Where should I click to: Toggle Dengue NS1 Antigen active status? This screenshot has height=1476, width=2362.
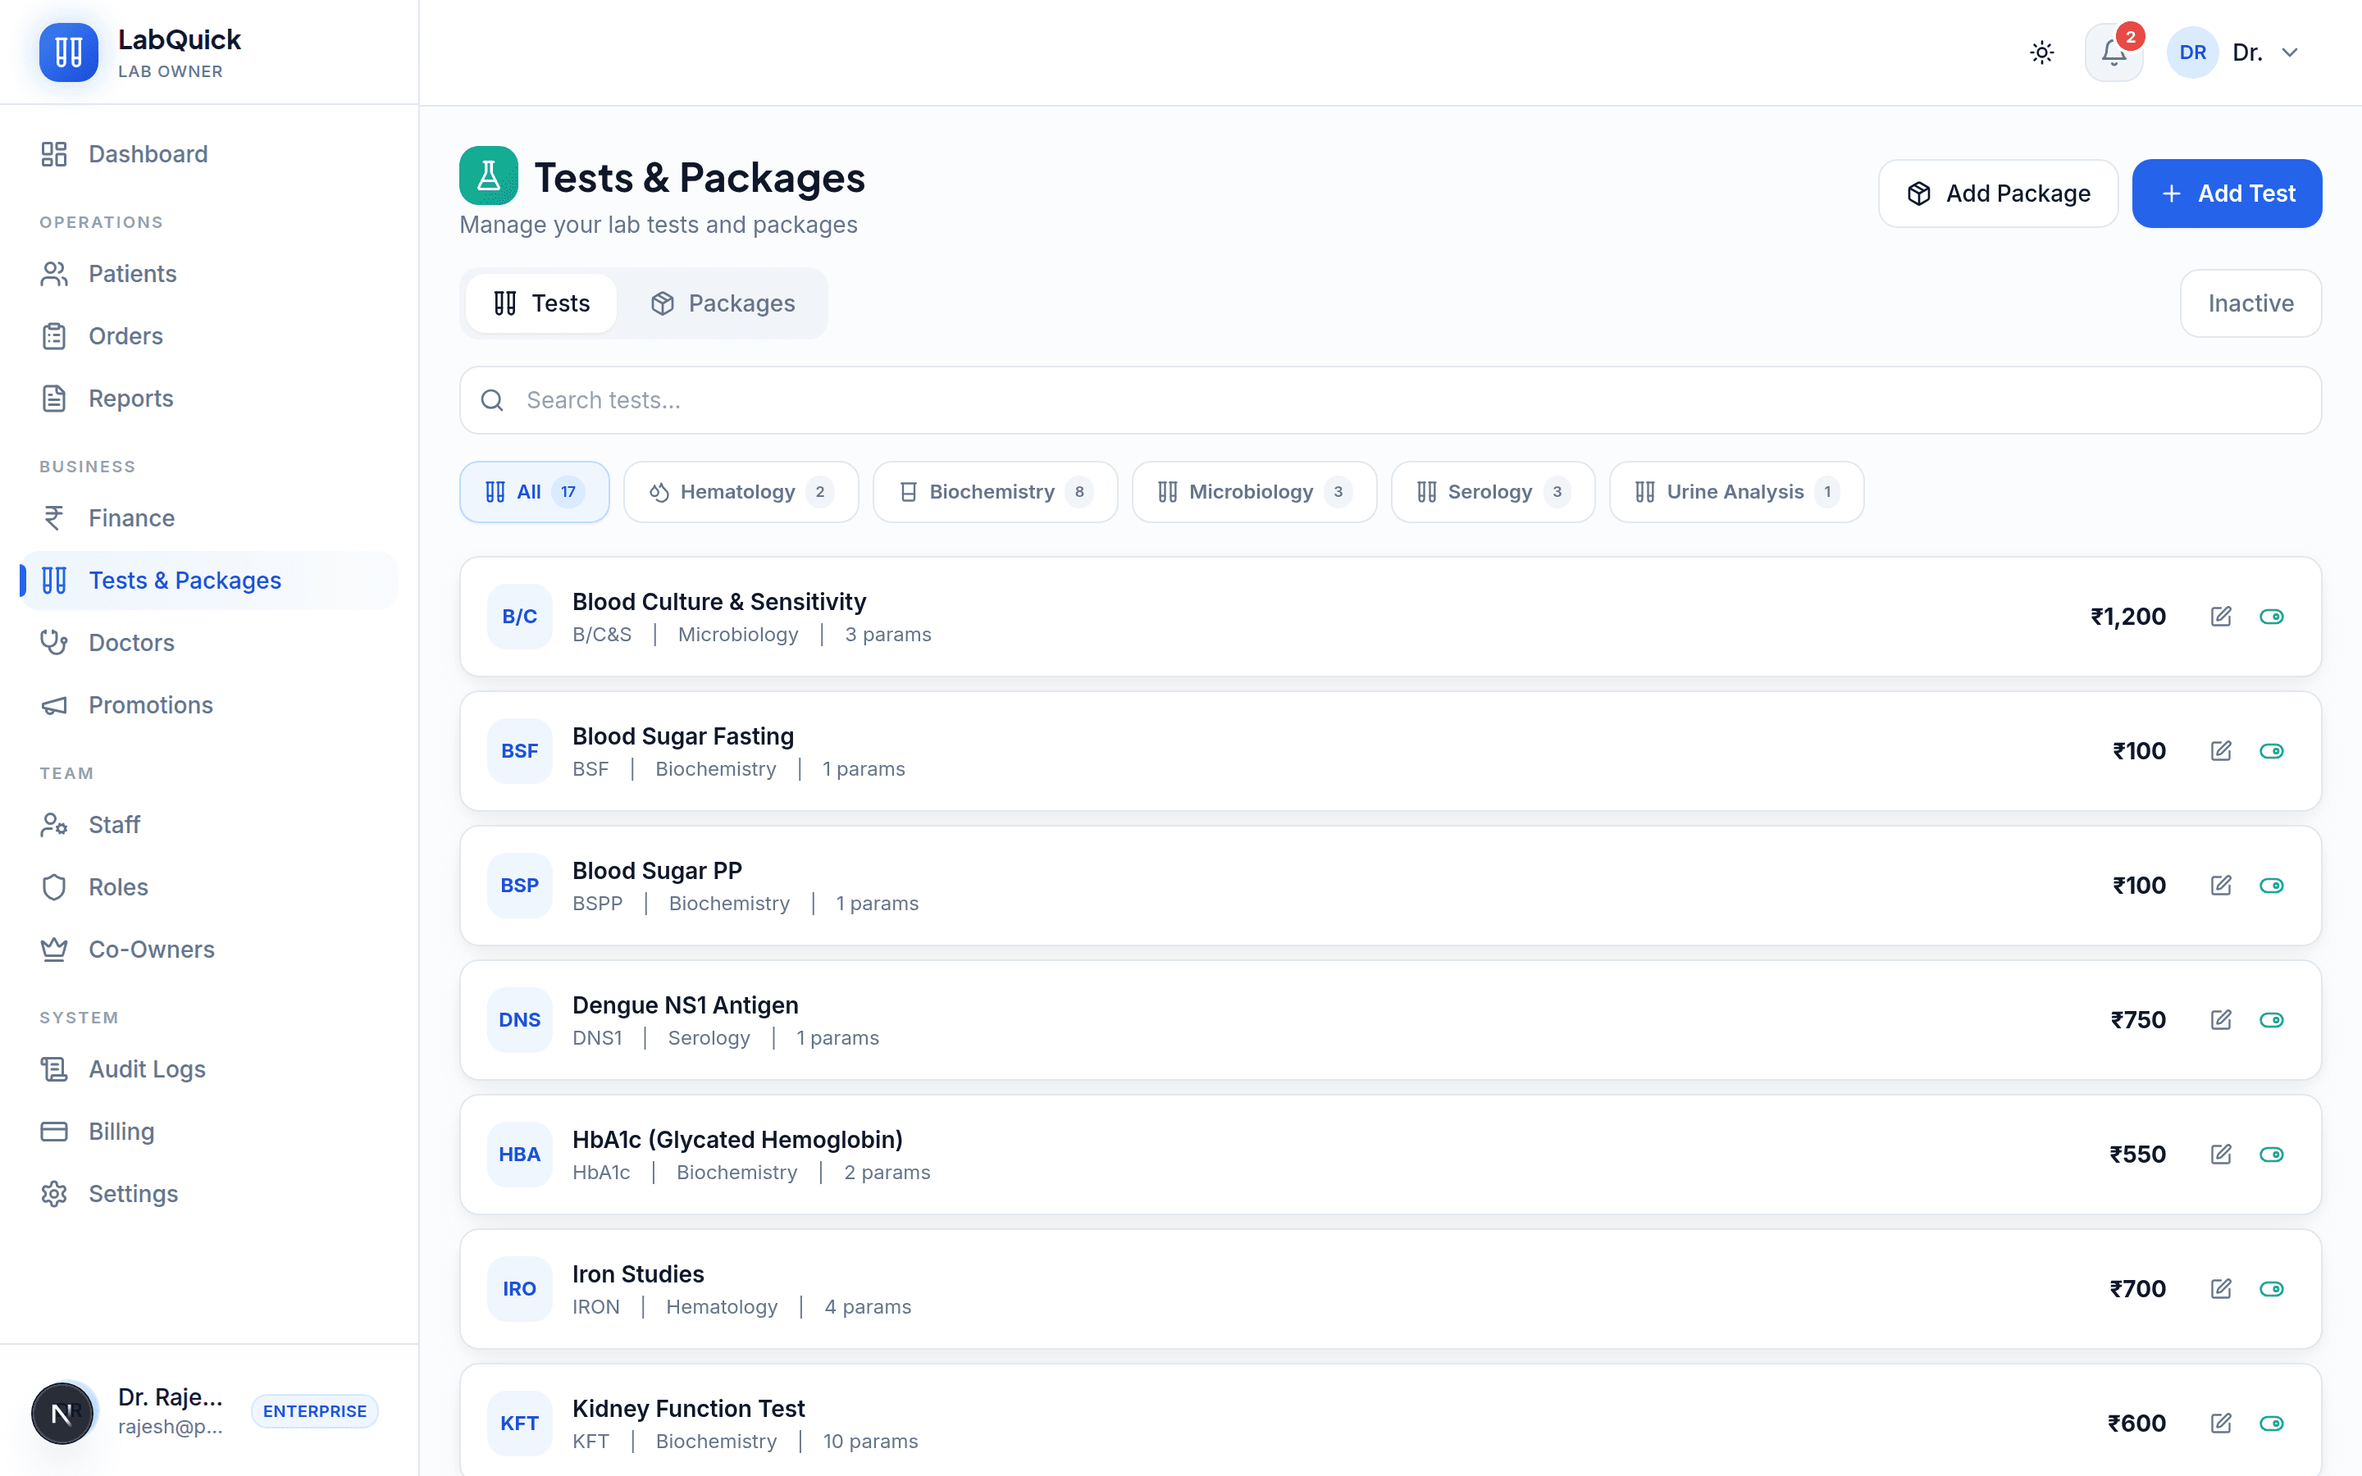[2271, 1020]
